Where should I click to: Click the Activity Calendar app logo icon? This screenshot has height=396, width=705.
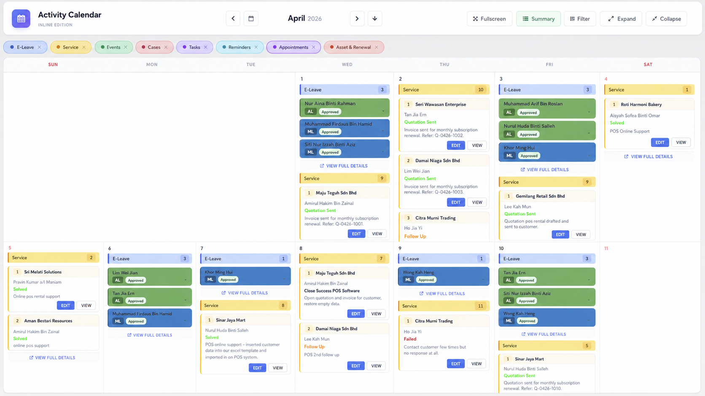tap(21, 19)
